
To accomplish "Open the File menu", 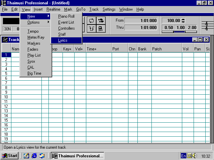I will coord(5,9).
